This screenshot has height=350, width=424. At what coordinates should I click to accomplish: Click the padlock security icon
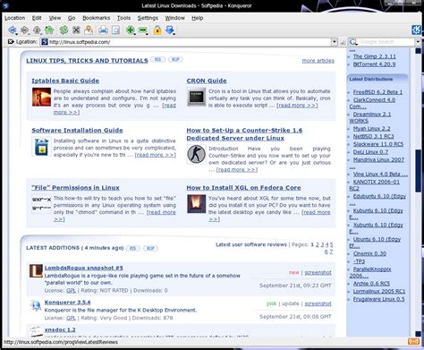point(157,30)
